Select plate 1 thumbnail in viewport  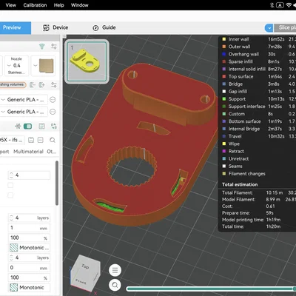[87, 61]
